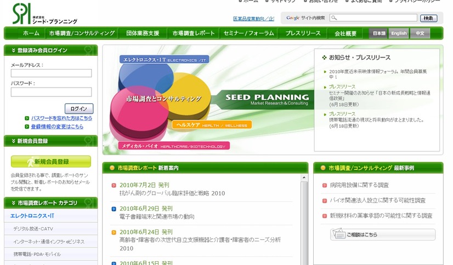Screen dimensions: 453x265
Task: Click the メールアドレス input field
Action: [51, 73]
